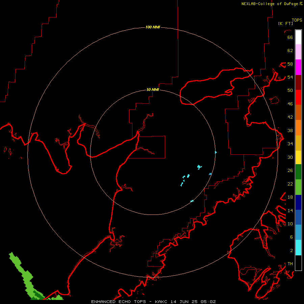Click the '46' legend value label
The width and height of the screenshot is (304, 304).
tap(290, 104)
